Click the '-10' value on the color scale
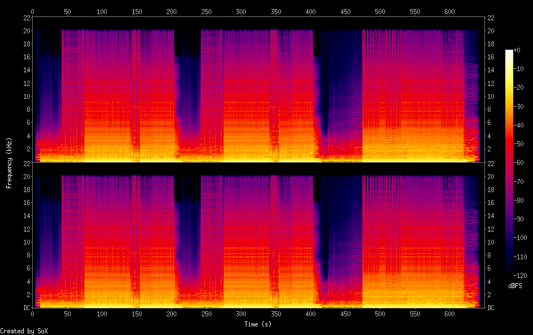Viewport: 533px width, 335px height. pyautogui.click(x=518, y=68)
